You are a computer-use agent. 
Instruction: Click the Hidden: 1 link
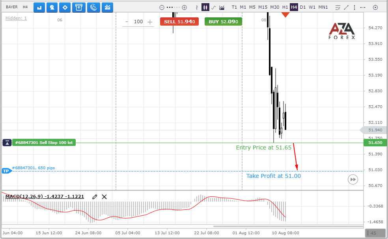click(x=16, y=18)
